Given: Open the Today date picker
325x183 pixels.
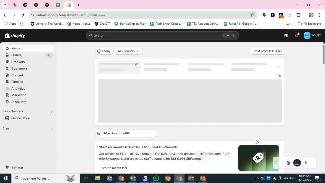Looking at the screenshot, I should point(104,51).
